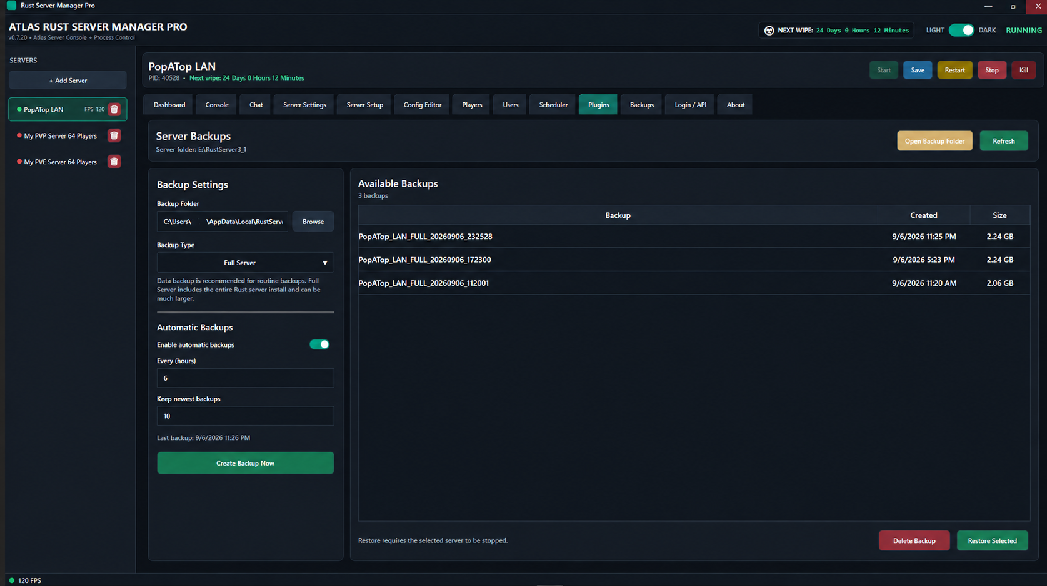The height and width of the screenshot is (586, 1047).
Task: Click the Keep newest backups field
Action: [x=245, y=416]
